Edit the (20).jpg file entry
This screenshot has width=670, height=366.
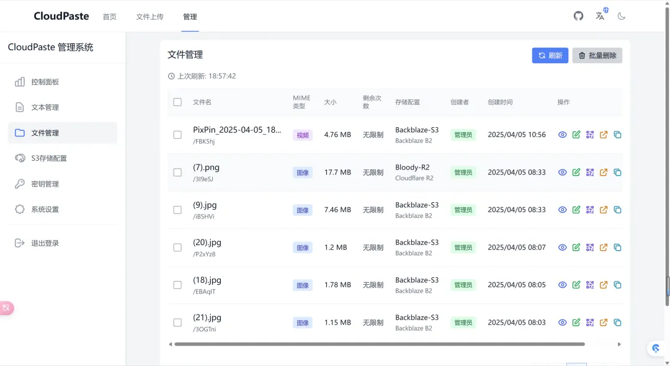[576, 248]
